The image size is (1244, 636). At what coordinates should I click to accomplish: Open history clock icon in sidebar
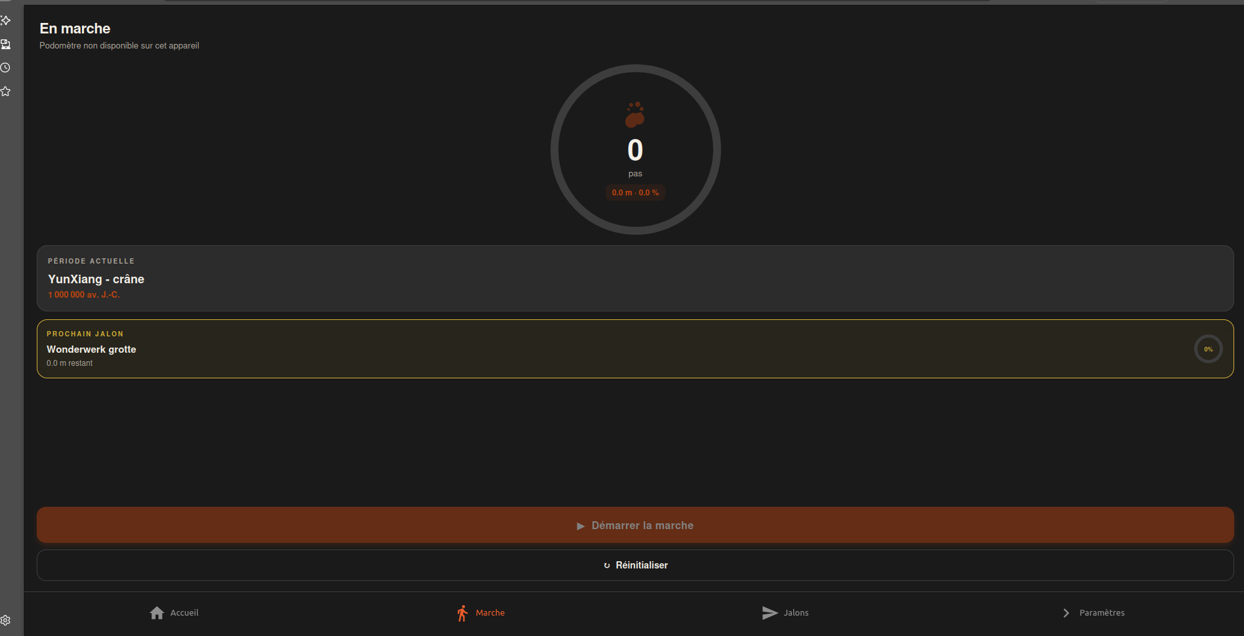[6, 68]
